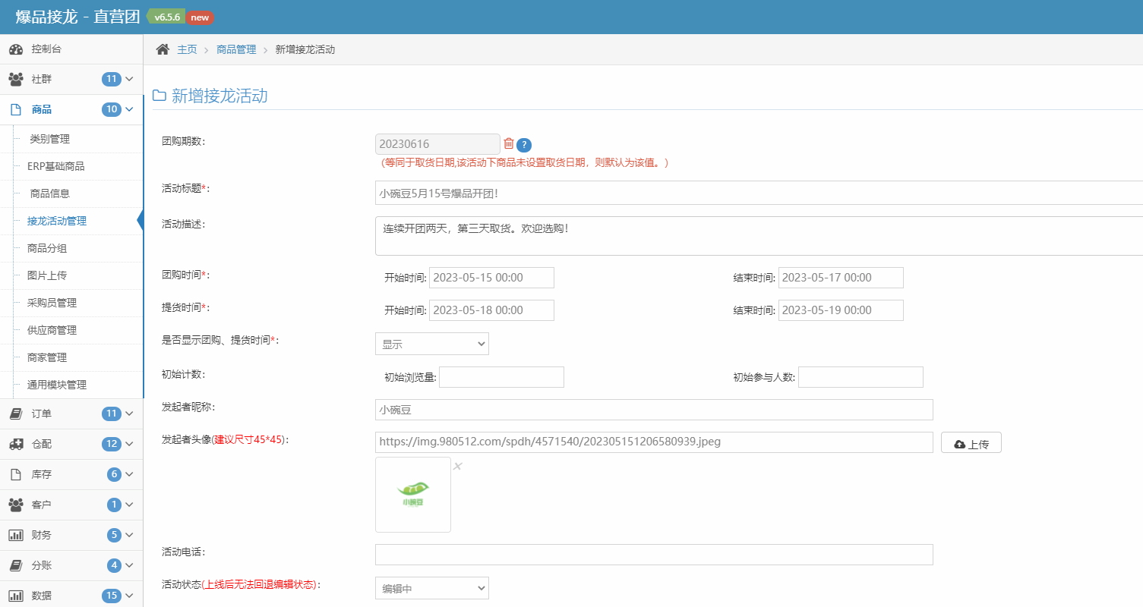Remove avatar image with the X icon

tap(458, 466)
